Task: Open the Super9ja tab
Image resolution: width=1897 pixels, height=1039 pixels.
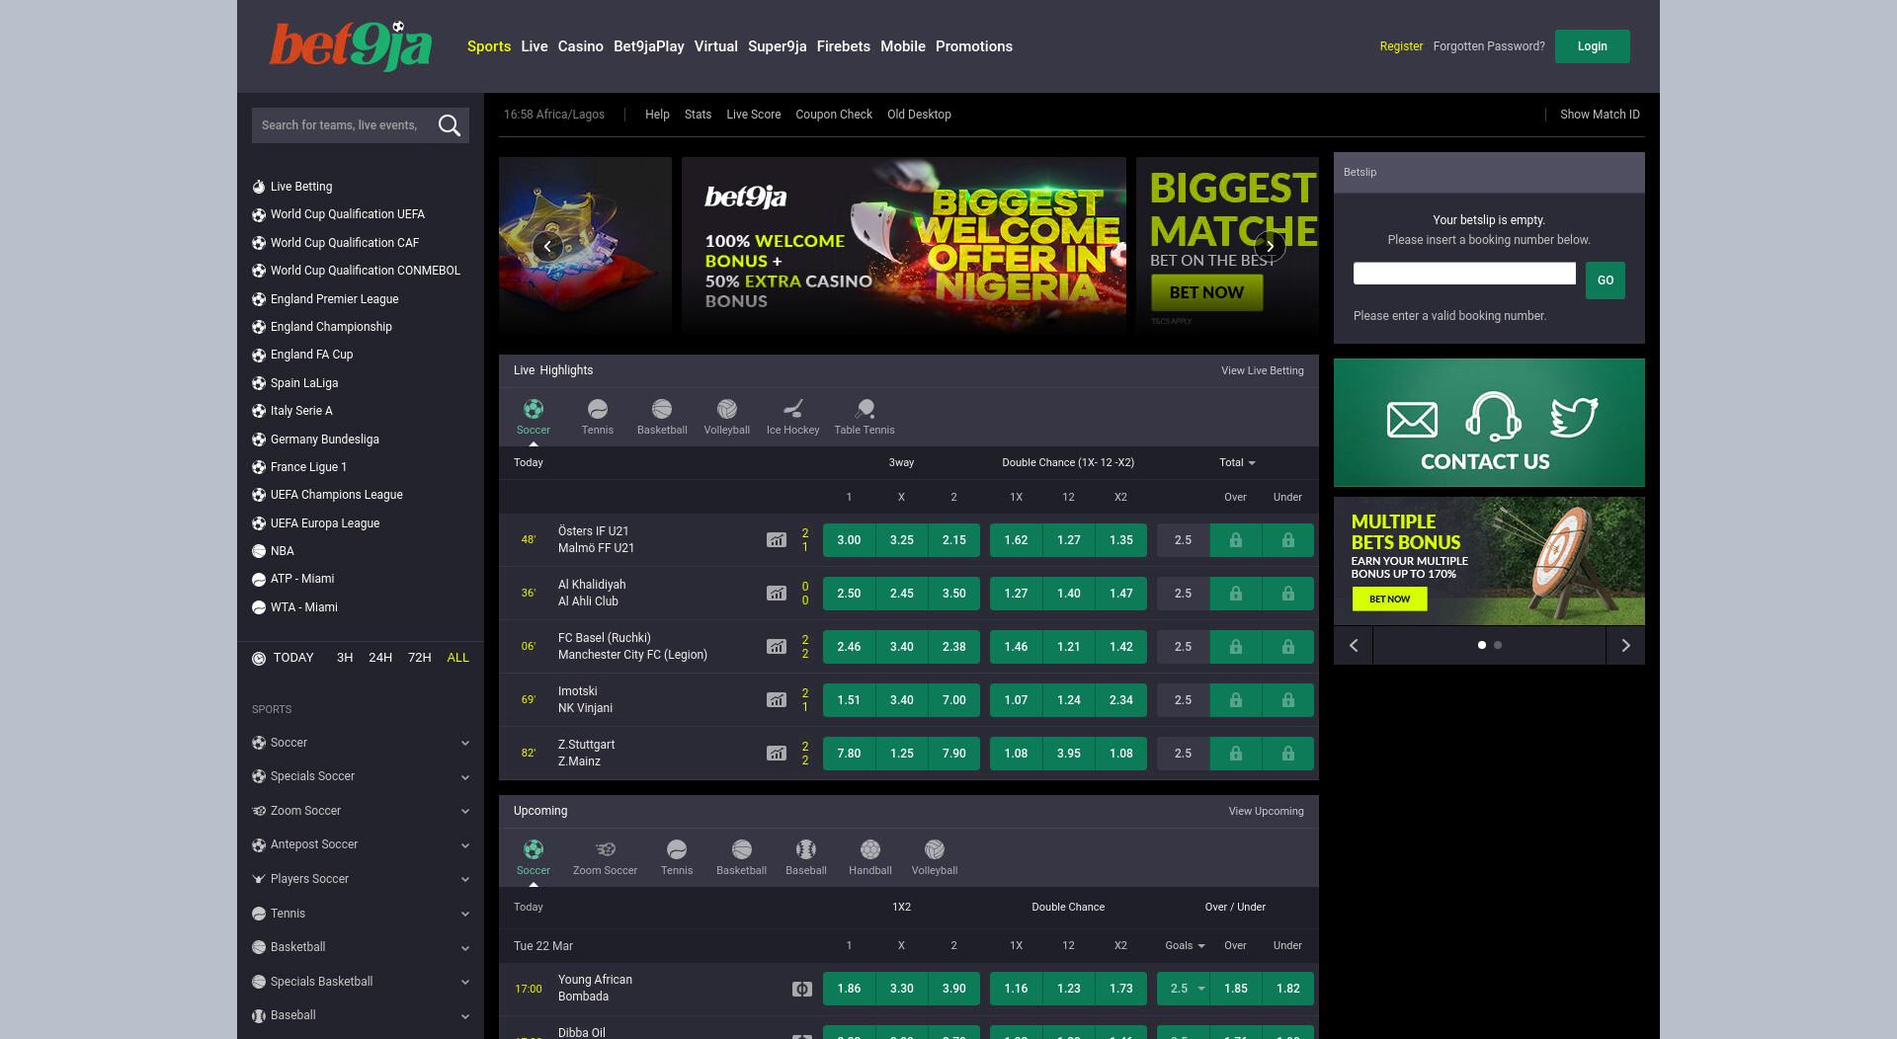Action: click(778, 46)
